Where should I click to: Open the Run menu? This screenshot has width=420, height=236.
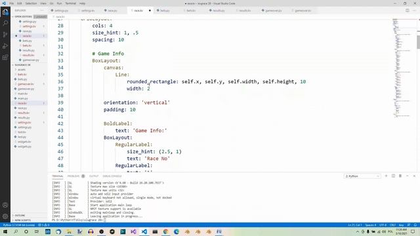(x=59, y=3)
